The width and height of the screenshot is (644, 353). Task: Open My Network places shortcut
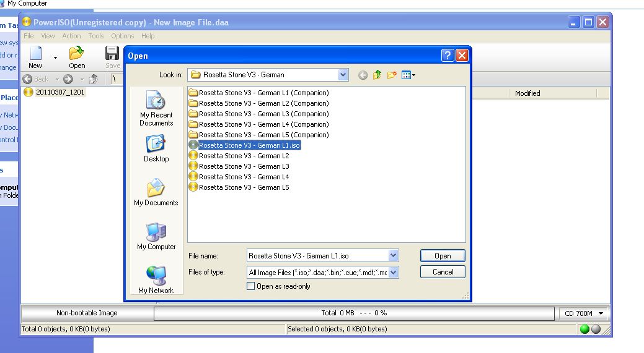click(156, 280)
